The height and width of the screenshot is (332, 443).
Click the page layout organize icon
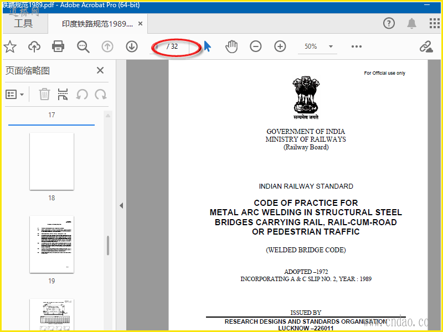point(63,94)
